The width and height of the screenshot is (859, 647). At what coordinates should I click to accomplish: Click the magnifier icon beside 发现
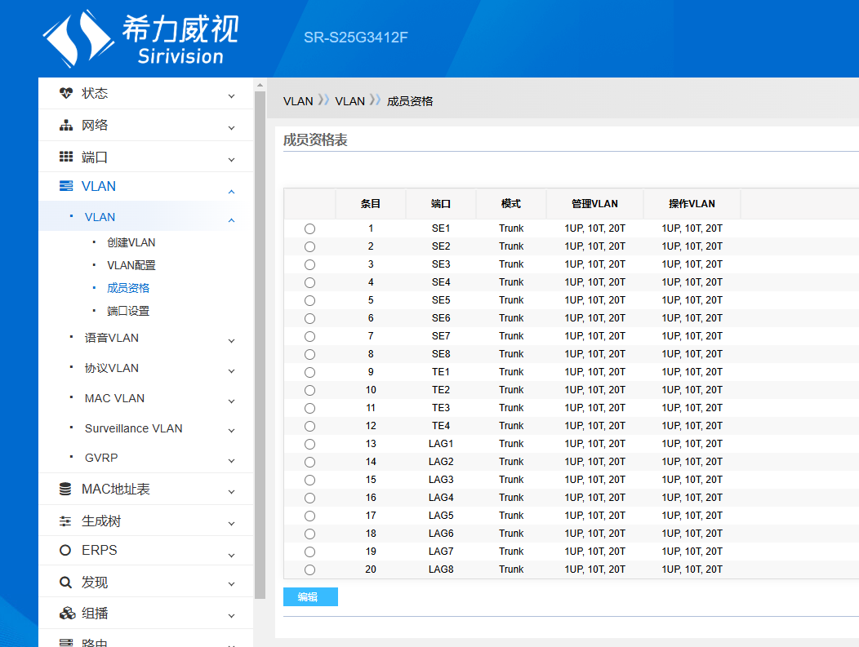coord(66,583)
